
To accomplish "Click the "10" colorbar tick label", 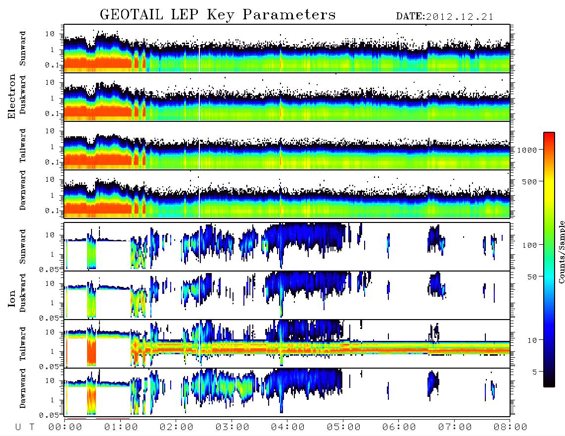I will click(x=532, y=340).
